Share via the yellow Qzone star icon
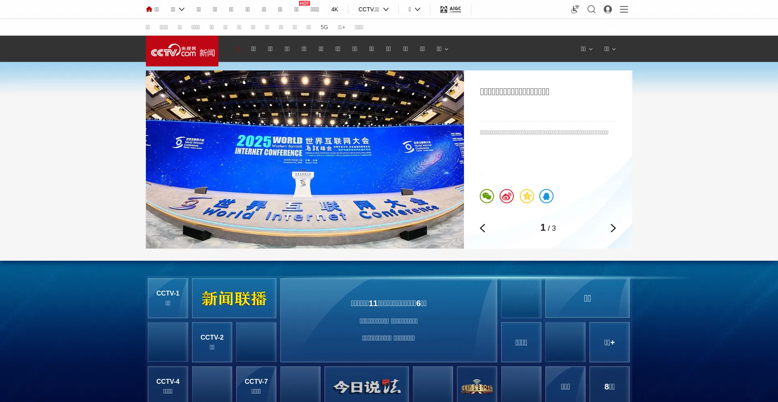Viewport: 778px width, 402px height. point(527,196)
